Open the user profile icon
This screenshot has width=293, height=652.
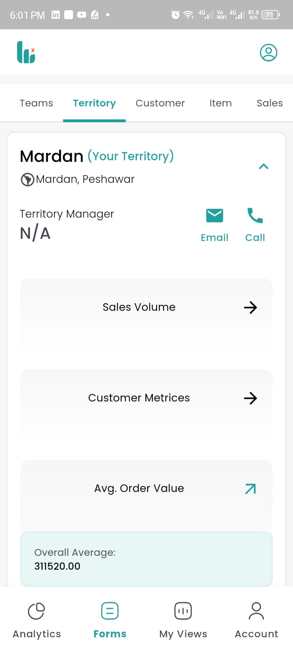tap(269, 53)
